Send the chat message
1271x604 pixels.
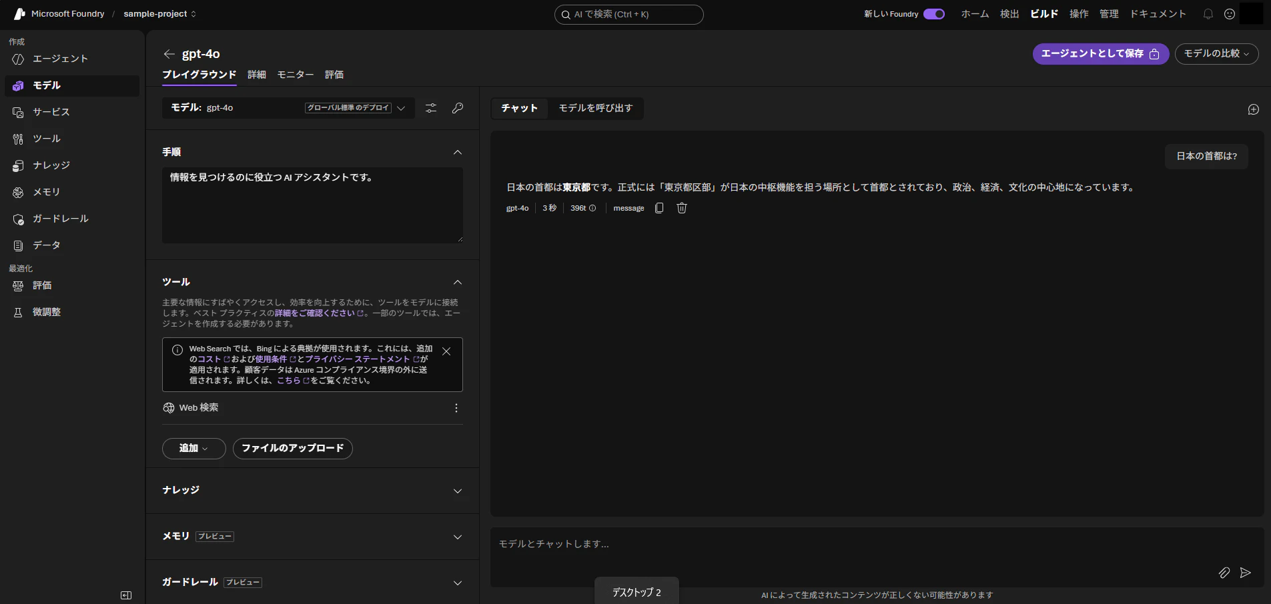pyautogui.click(x=1246, y=573)
